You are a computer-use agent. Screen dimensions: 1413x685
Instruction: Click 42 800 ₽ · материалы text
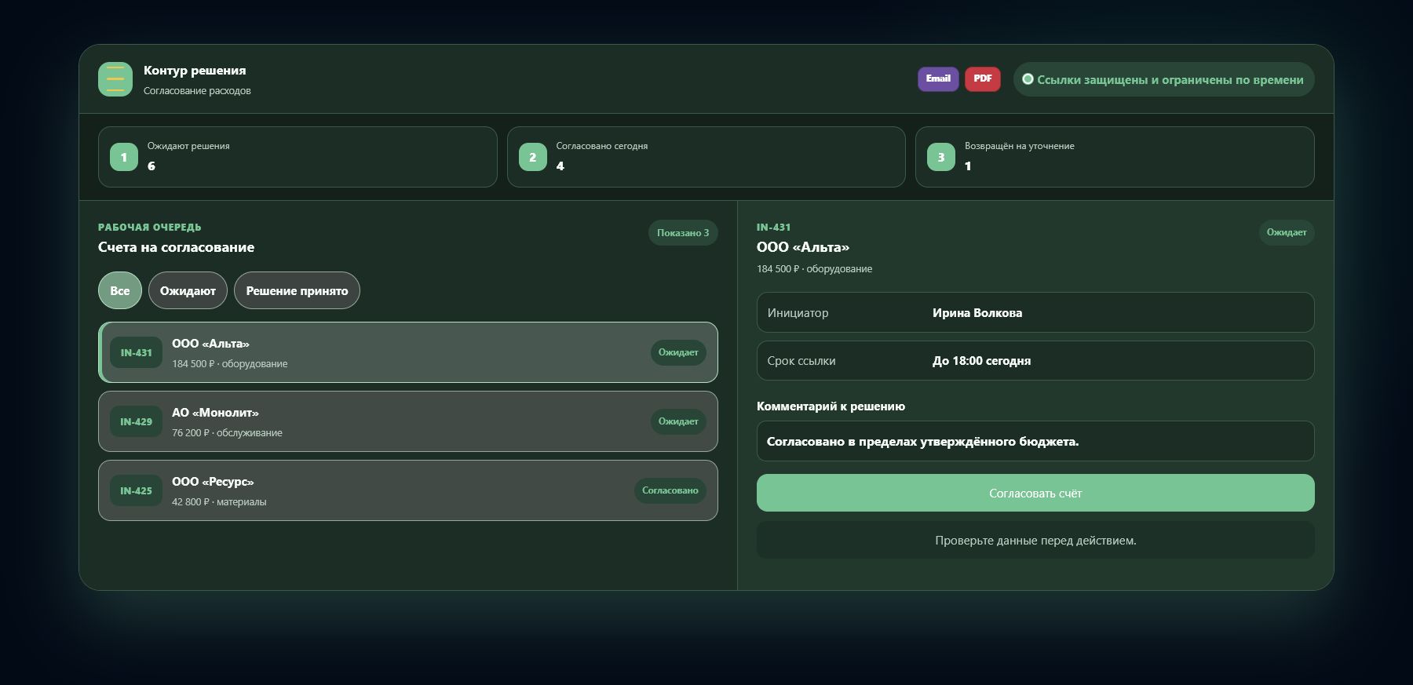pos(219,501)
